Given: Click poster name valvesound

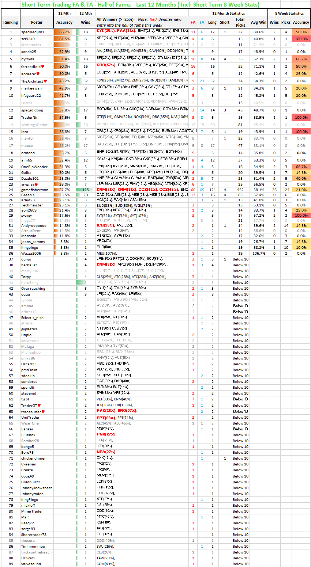Looking at the screenshot, I should (31, 564).
